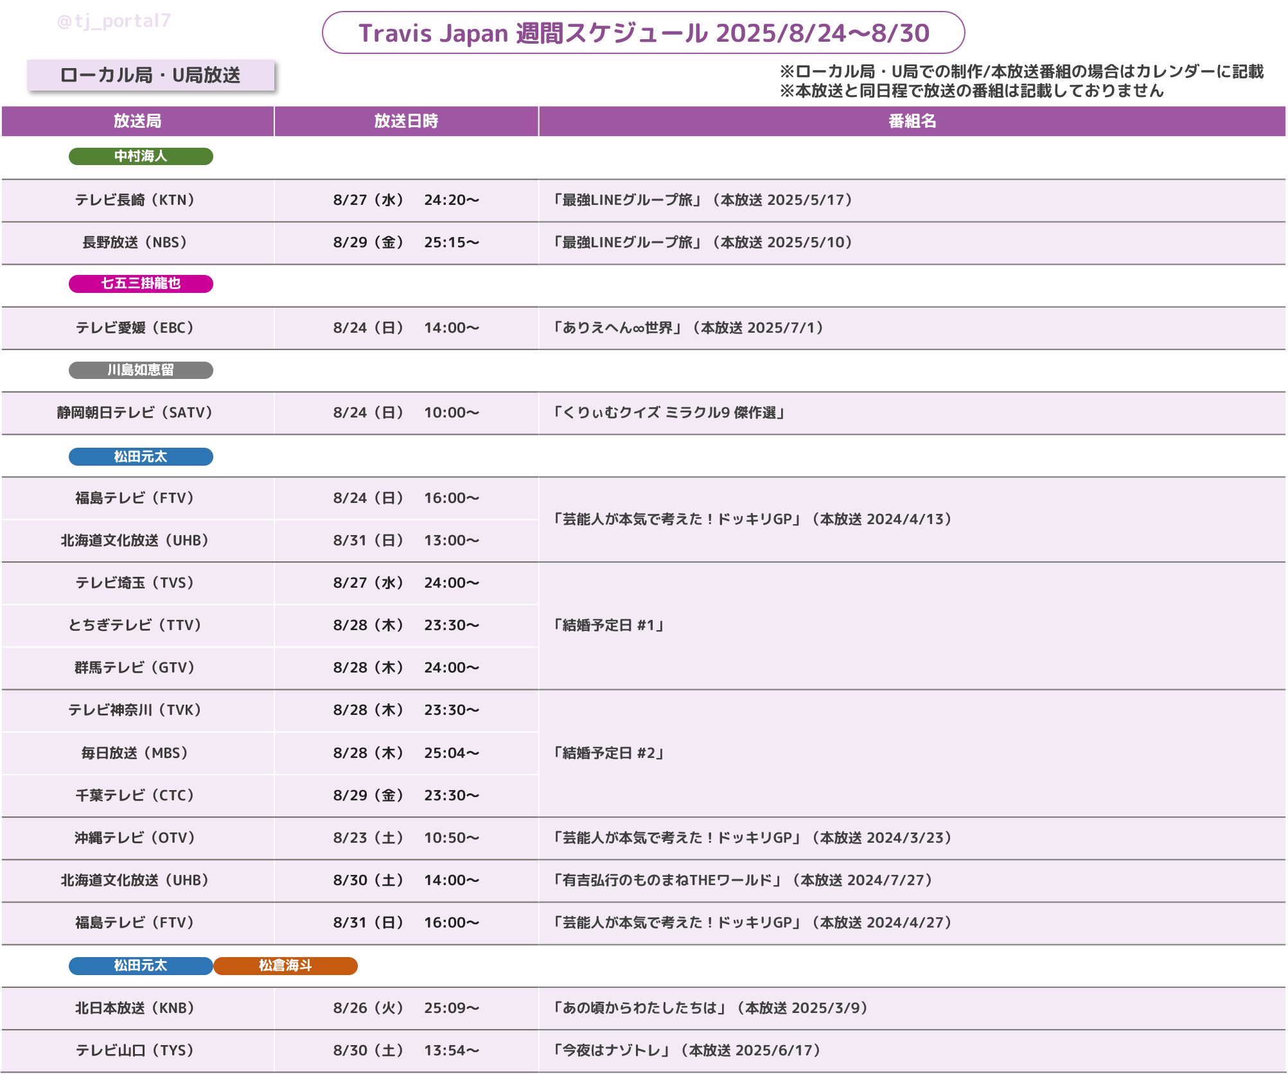
Task: Click the ローカル局・U局放送 section label
Action: tap(150, 75)
